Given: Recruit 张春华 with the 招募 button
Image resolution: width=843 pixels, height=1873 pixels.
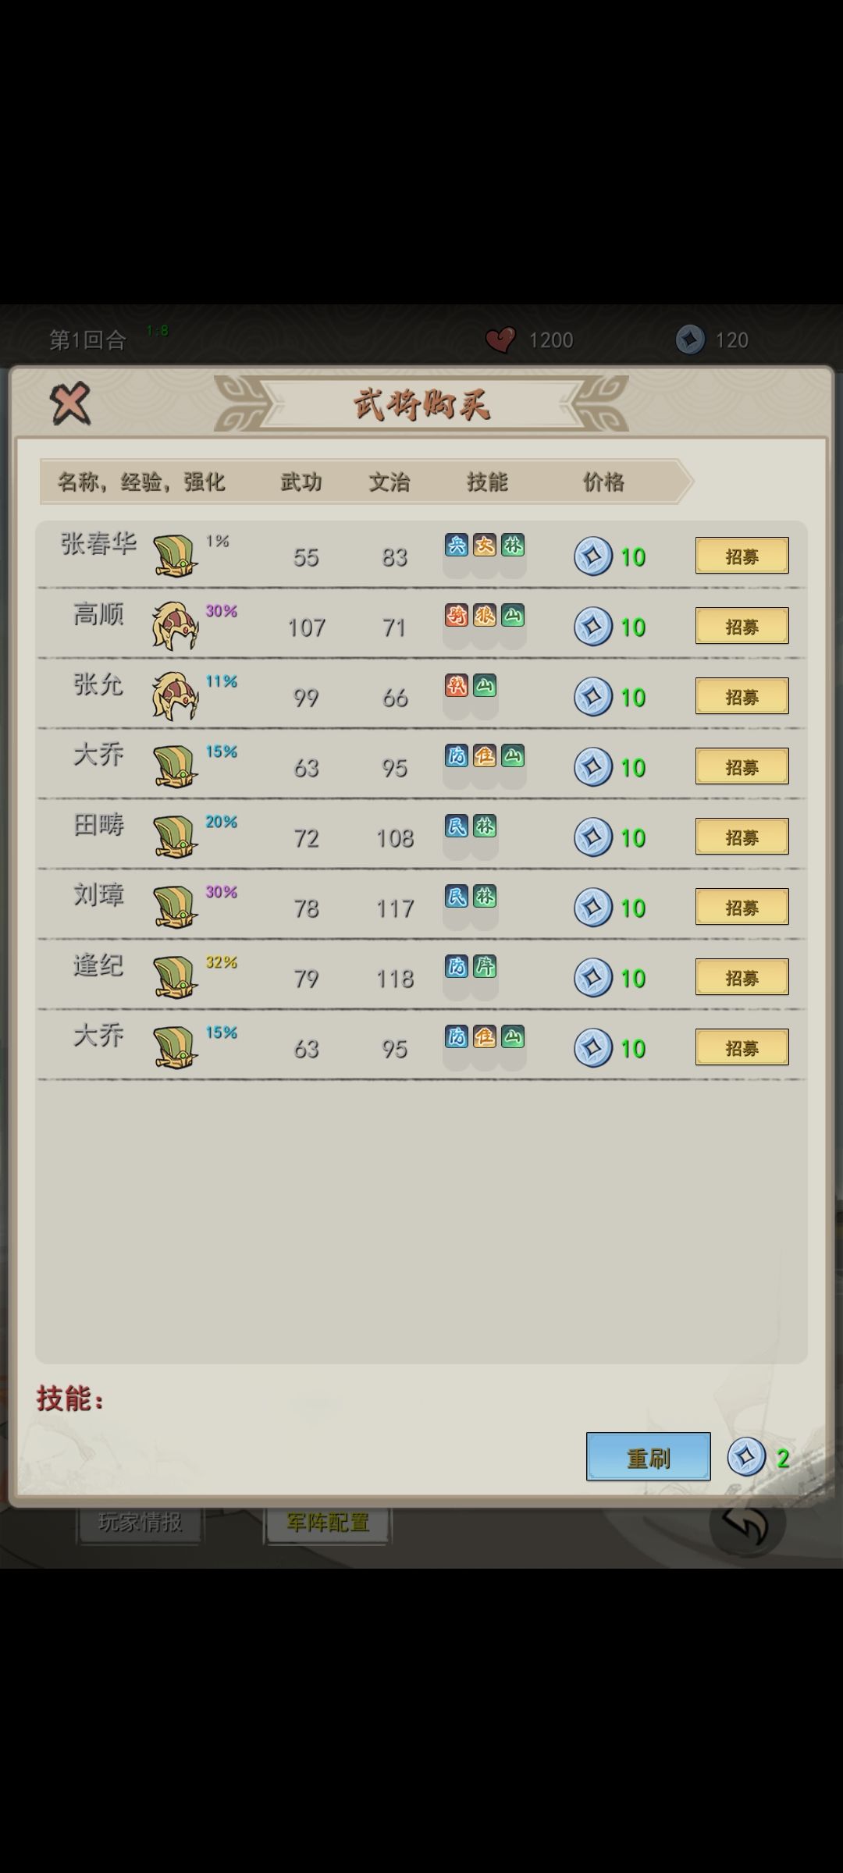Looking at the screenshot, I should (x=742, y=556).
